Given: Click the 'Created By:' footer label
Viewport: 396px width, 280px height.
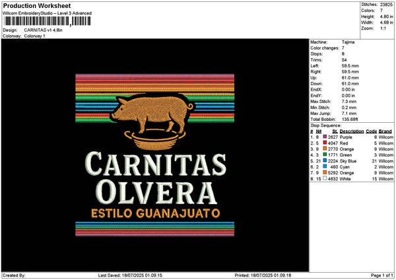Looking at the screenshot, I should [14, 275].
